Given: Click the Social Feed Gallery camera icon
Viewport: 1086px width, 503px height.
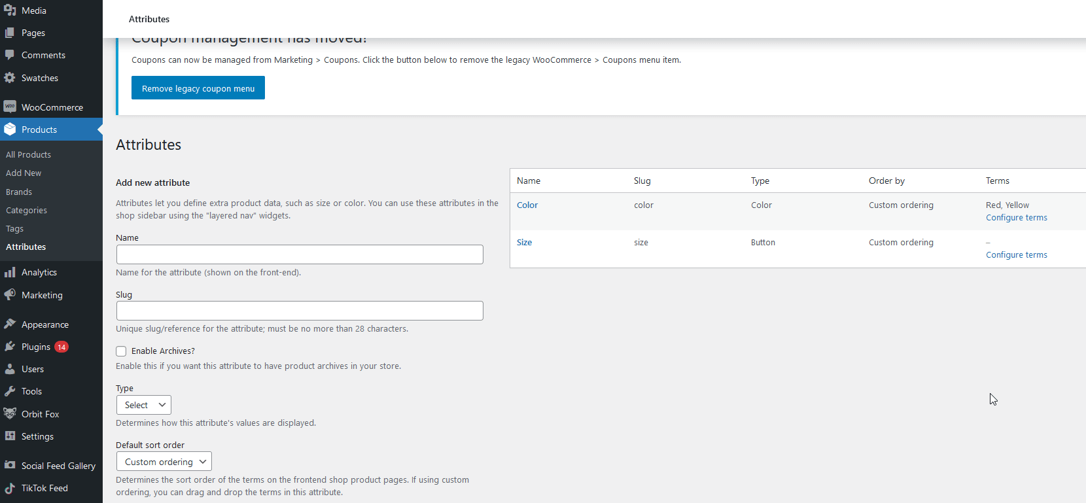Looking at the screenshot, I should coord(10,465).
